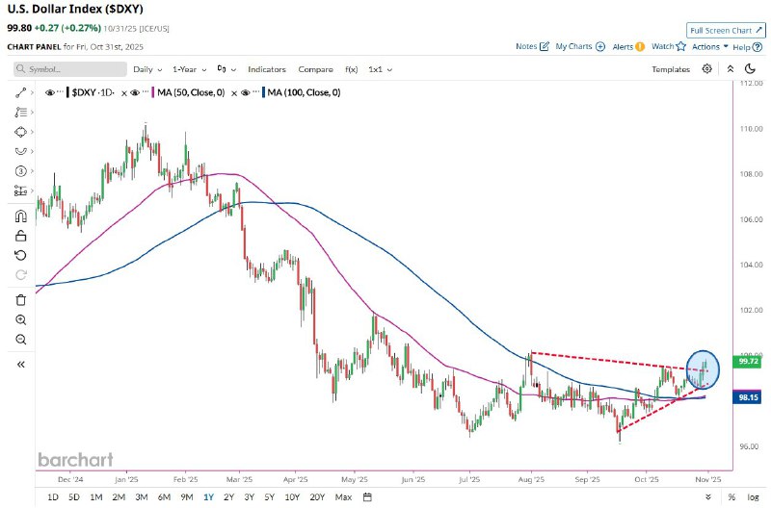Open chart settings gear icon
Screen dimensions: 771x508
pos(706,68)
